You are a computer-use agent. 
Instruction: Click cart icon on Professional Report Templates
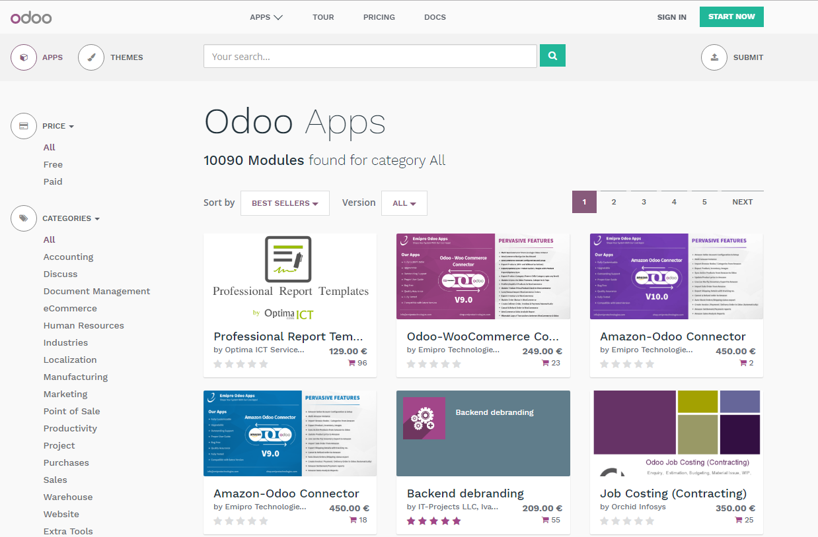(352, 363)
